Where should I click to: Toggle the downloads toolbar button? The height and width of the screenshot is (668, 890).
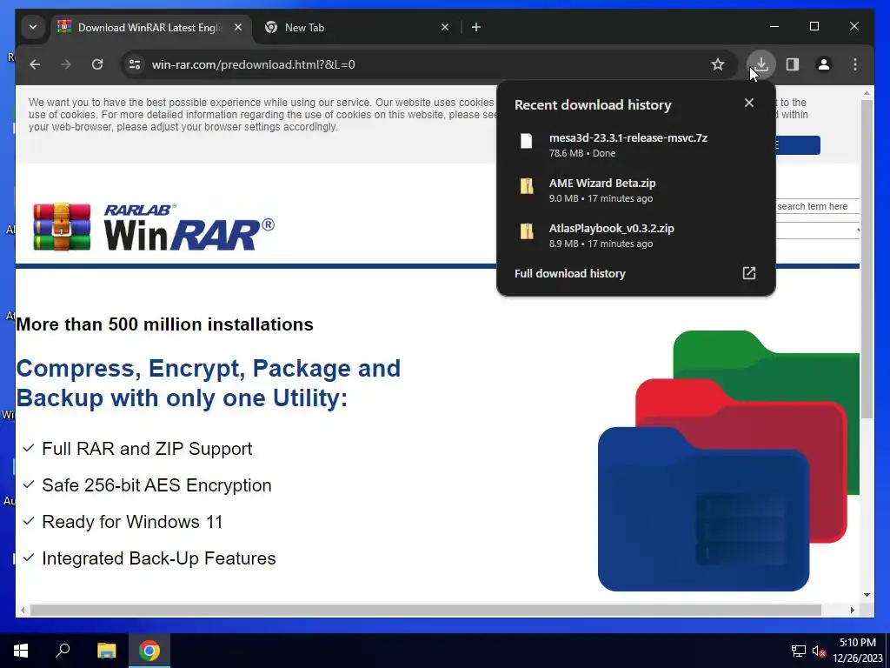[761, 64]
